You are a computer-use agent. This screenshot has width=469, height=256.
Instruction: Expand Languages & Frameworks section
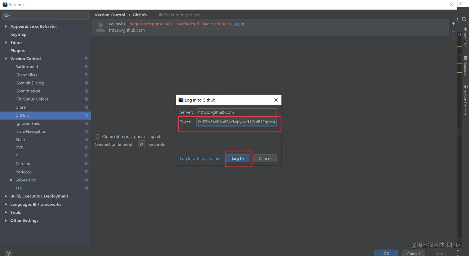[x=6, y=204]
